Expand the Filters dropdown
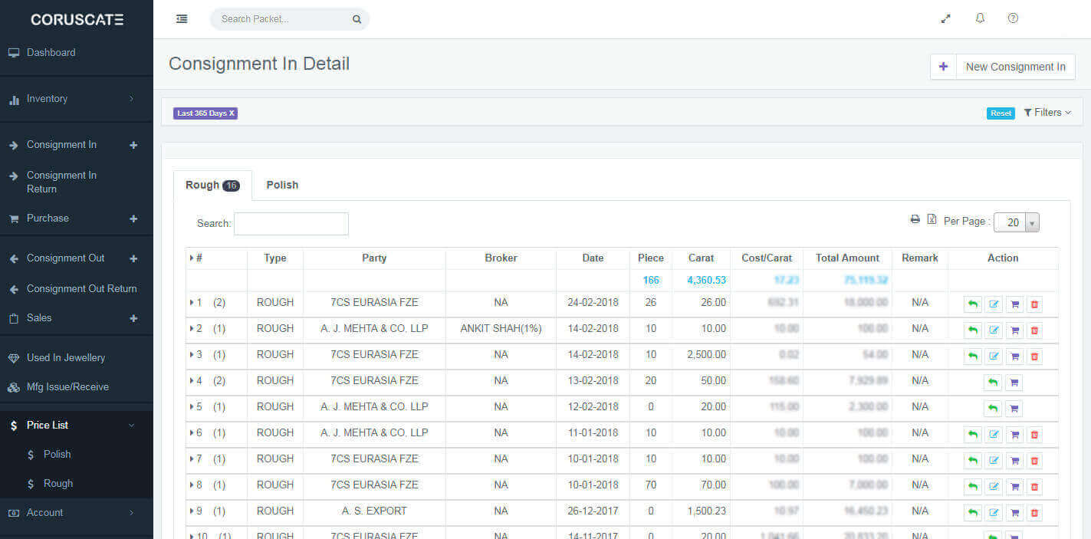Screen dimensions: 1091x539 coord(1047,113)
